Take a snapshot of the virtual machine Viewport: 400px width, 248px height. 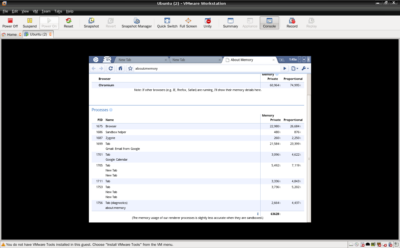(x=91, y=23)
